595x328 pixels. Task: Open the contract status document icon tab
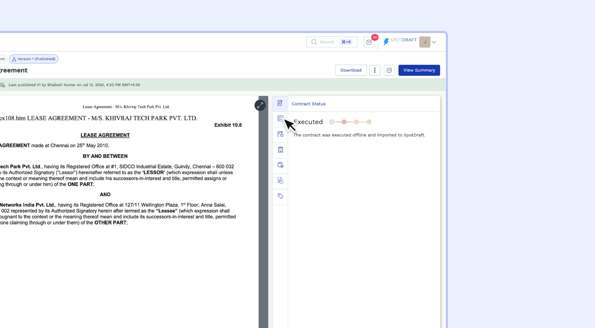280,103
